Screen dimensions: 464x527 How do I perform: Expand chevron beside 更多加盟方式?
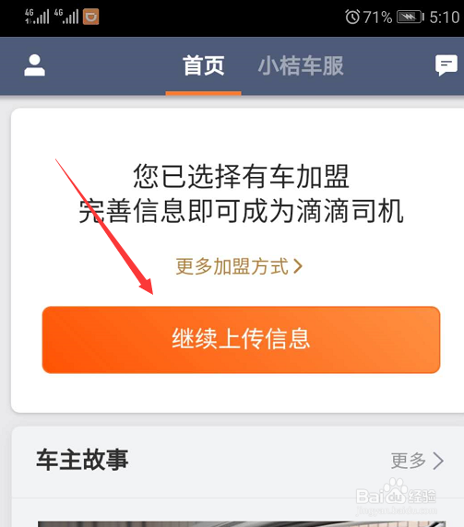click(x=298, y=266)
